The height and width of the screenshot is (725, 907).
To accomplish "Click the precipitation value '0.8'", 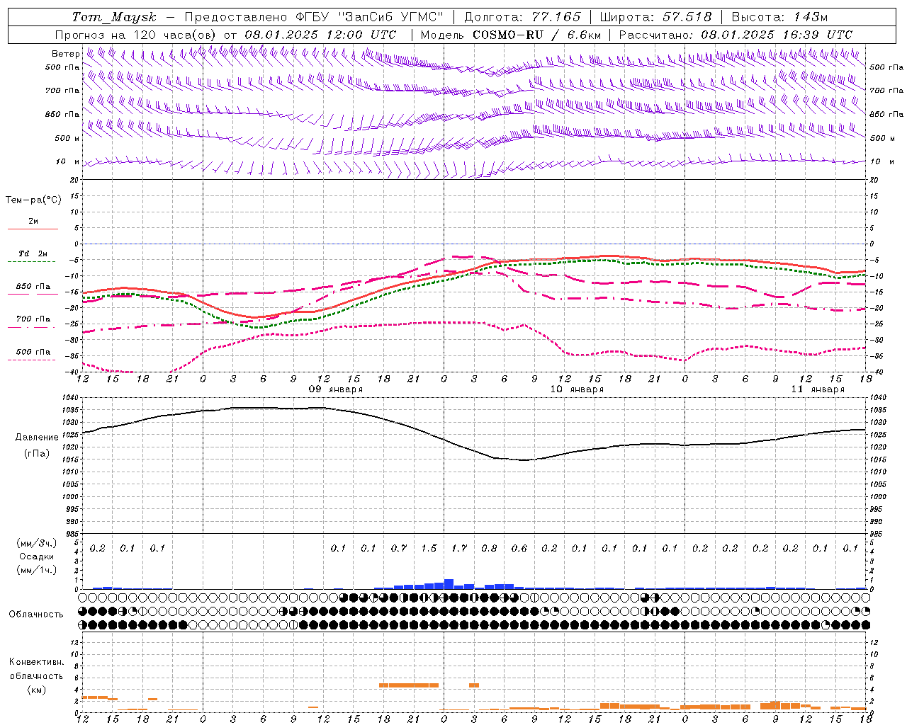I will point(489,549).
